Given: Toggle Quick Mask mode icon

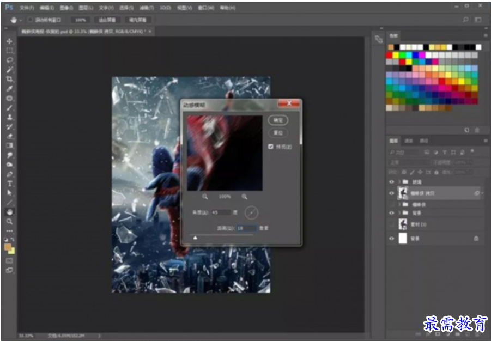Looking at the screenshot, I should 9,261.
